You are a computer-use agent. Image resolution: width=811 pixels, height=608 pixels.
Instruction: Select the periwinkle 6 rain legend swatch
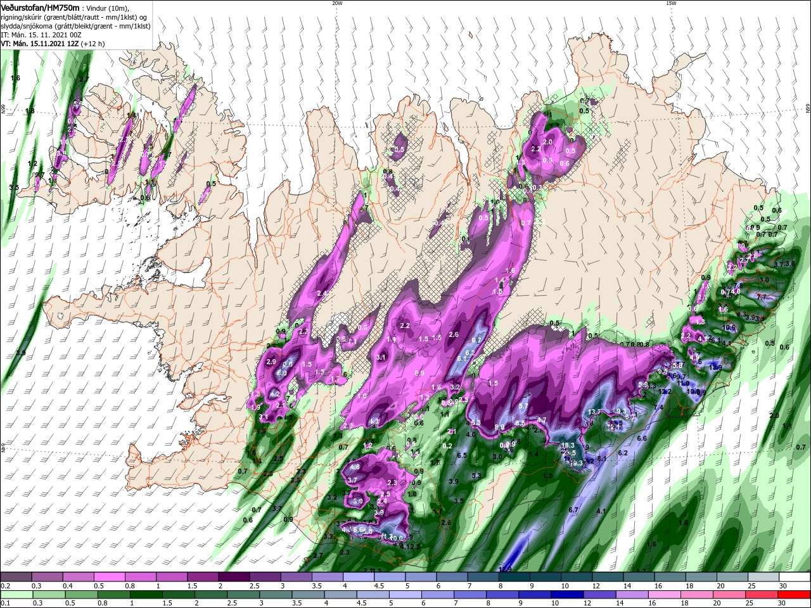point(438,595)
